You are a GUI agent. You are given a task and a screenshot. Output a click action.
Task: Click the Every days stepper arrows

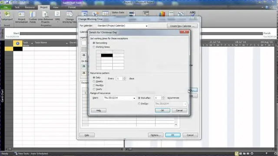(125, 78)
